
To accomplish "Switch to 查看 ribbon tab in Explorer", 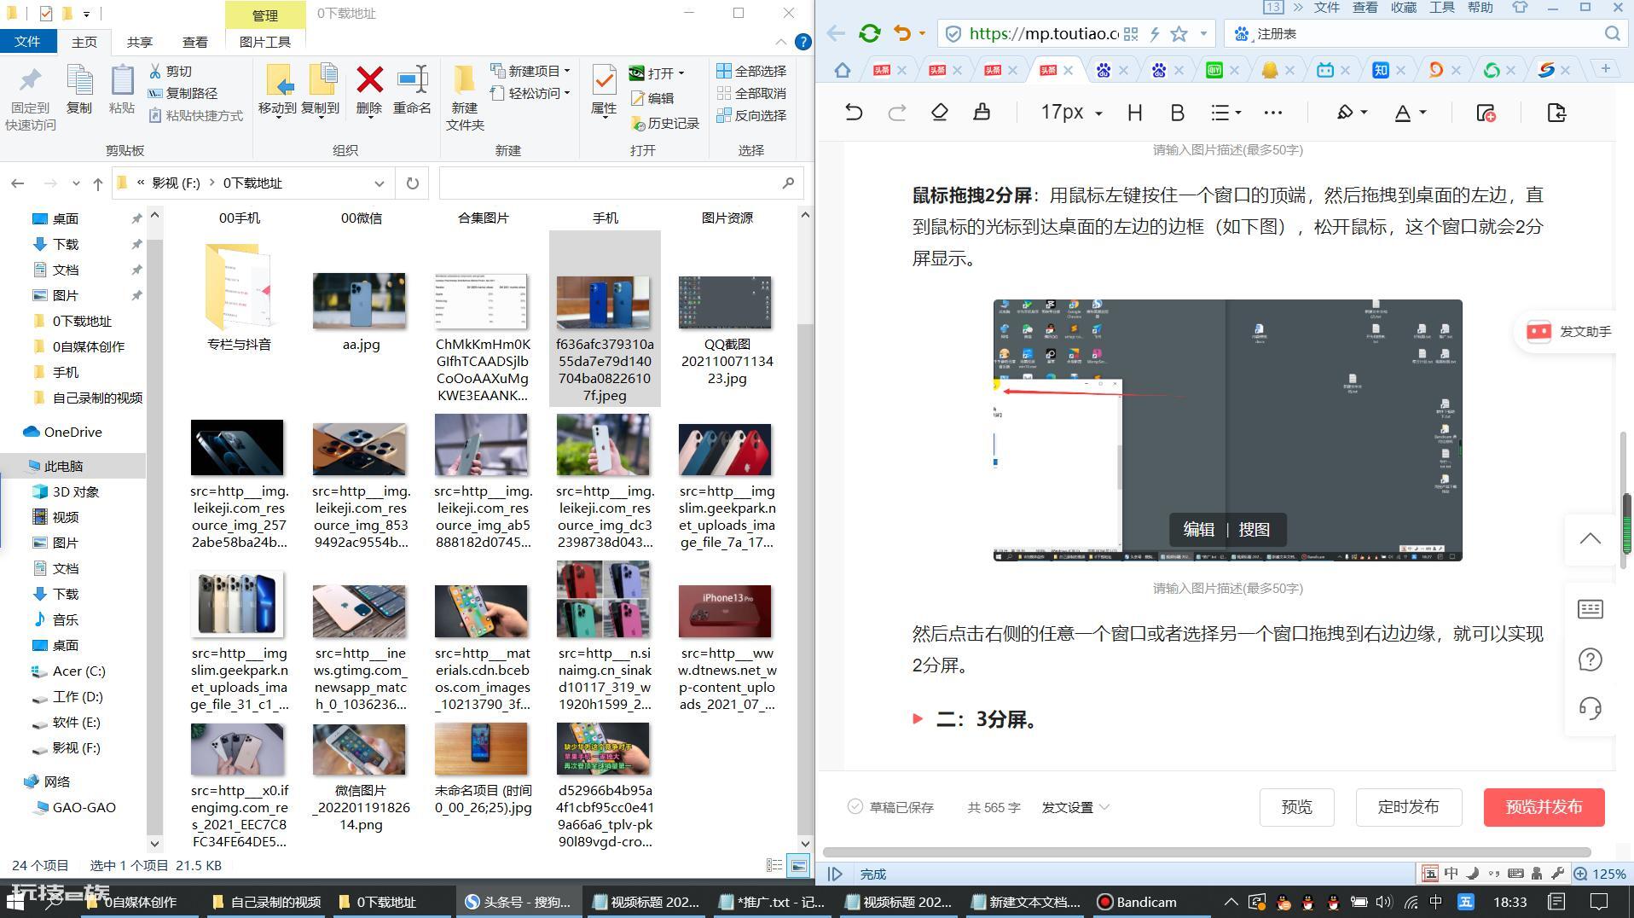I will point(194,42).
